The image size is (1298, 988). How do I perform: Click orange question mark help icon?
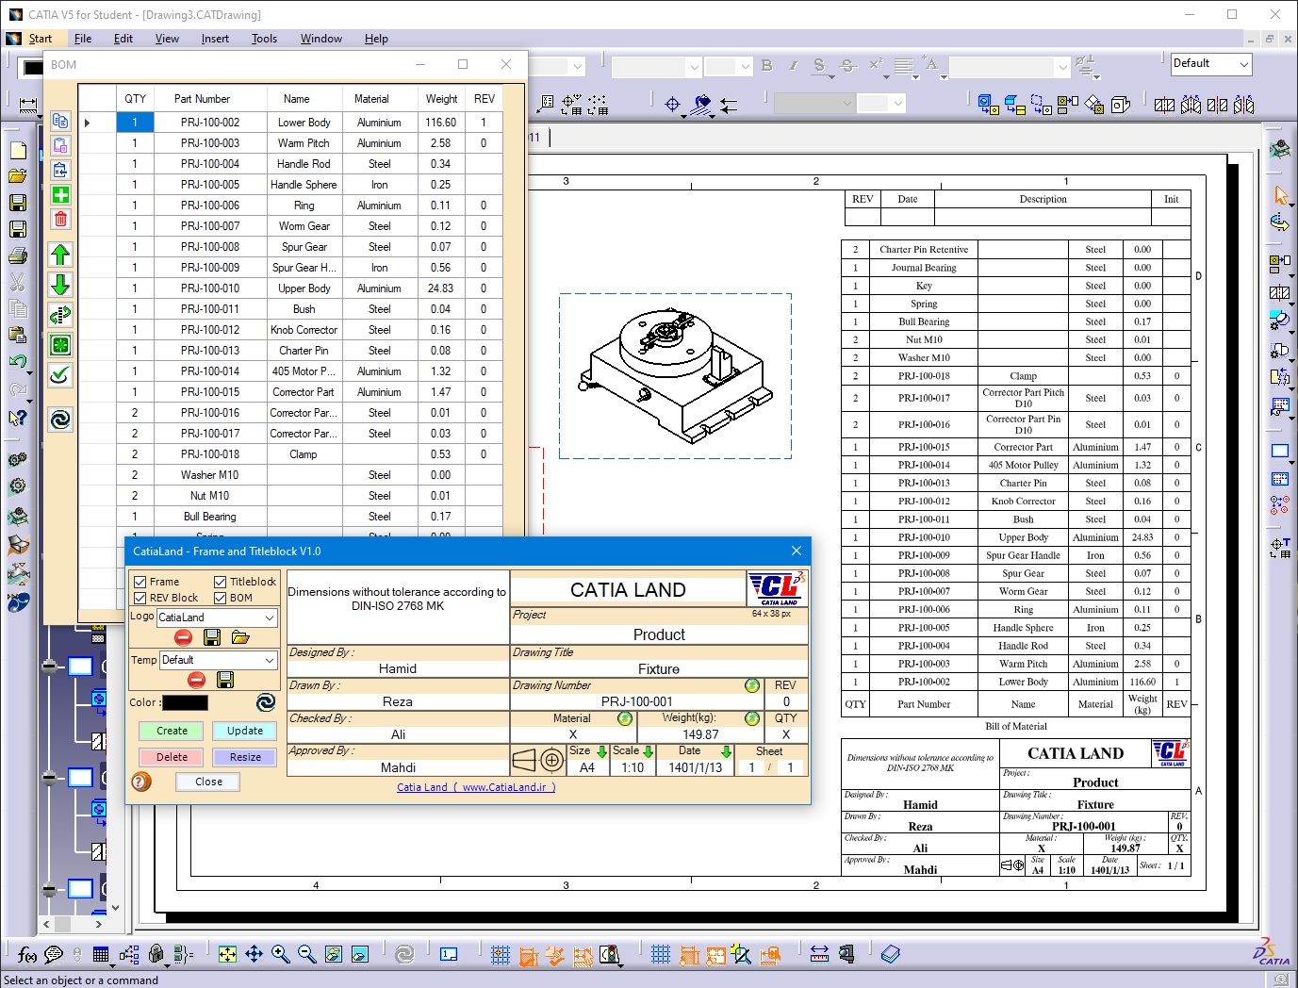(141, 782)
